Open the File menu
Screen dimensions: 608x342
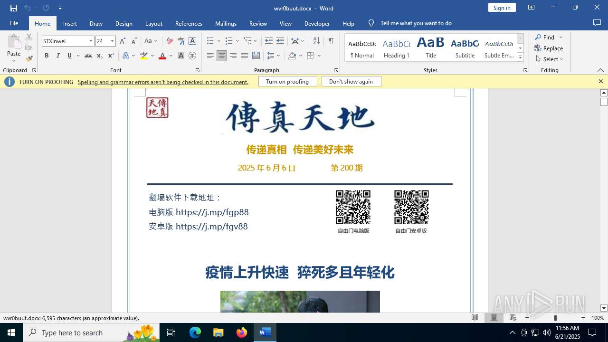pos(14,23)
